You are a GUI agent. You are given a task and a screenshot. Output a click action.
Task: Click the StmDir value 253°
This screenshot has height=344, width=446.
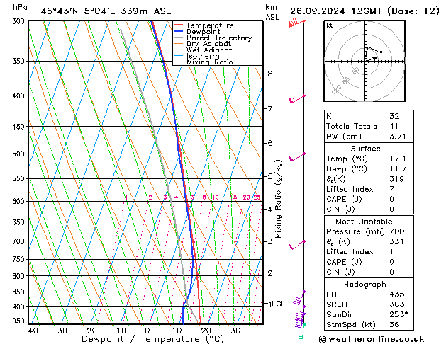(398, 314)
